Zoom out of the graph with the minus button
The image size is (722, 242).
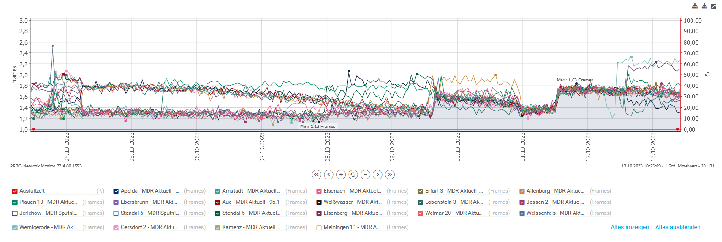point(365,174)
